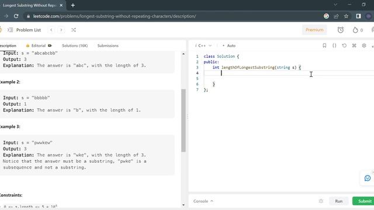
Task: Open the browser profile avatar
Action: [369, 16]
